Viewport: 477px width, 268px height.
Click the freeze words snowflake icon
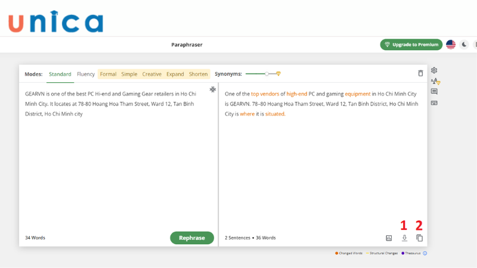pos(212,89)
